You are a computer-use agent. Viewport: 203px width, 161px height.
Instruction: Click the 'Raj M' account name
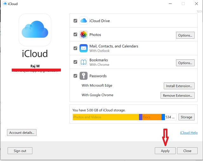click(35, 66)
